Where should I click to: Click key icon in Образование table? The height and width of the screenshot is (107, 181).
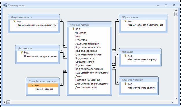point(125,21)
